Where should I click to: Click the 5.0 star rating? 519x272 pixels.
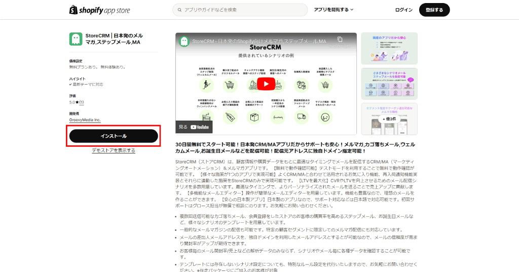[x=72, y=102]
